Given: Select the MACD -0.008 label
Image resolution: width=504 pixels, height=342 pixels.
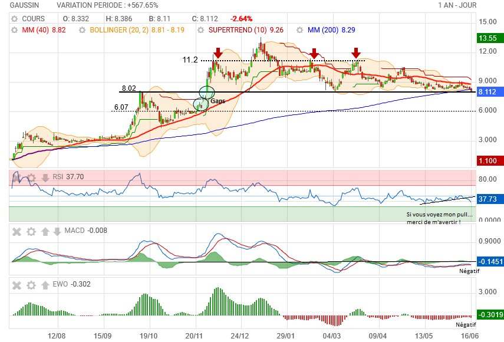Looking at the screenshot, I should click(x=86, y=231).
